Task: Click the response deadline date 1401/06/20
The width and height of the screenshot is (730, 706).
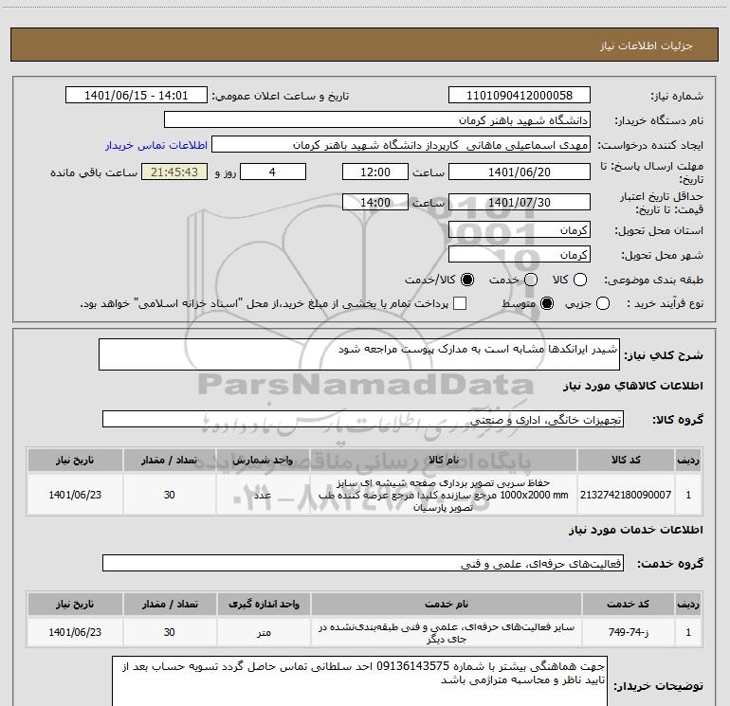Action: pos(520,172)
